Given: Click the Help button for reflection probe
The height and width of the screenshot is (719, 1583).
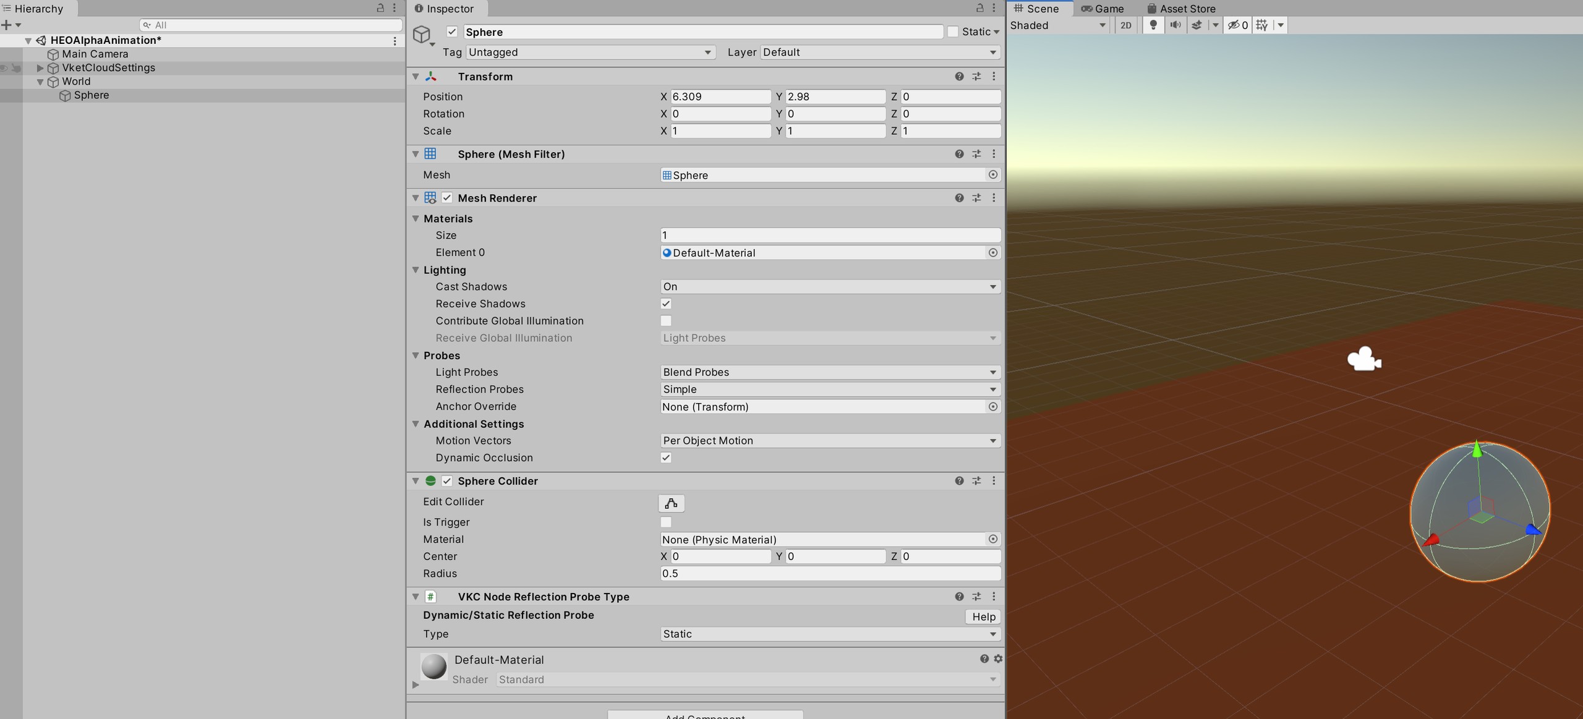Looking at the screenshot, I should click(983, 617).
